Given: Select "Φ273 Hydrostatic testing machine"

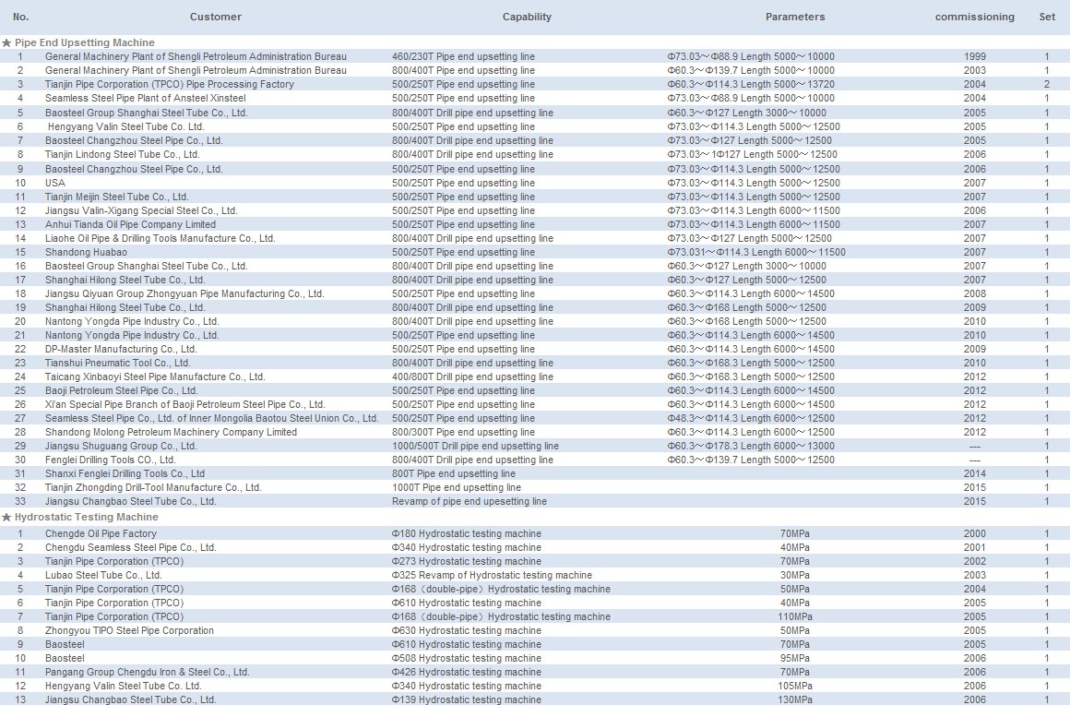Looking at the screenshot, I should 467,562.
